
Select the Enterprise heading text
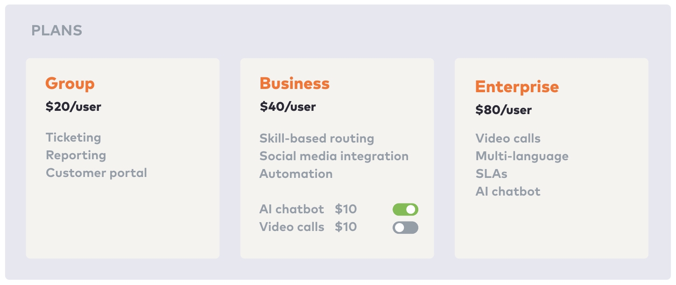[x=517, y=87]
